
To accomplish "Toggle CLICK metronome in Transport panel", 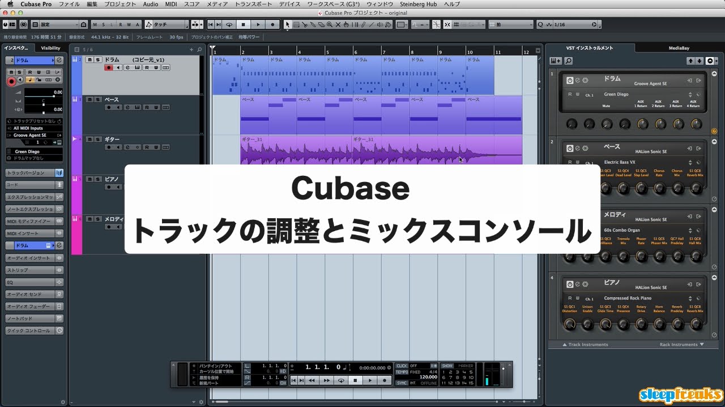I will [x=402, y=366].
